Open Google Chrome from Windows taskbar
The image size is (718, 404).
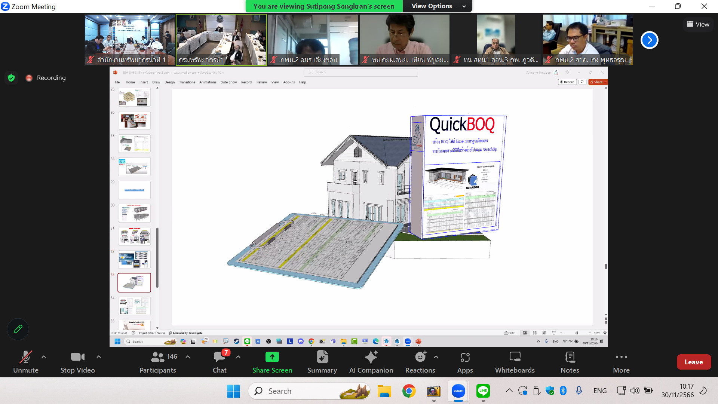click(x=409, y=391)
